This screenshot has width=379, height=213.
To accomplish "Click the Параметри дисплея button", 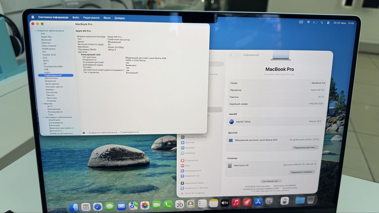I will click(x=305, y=148).
